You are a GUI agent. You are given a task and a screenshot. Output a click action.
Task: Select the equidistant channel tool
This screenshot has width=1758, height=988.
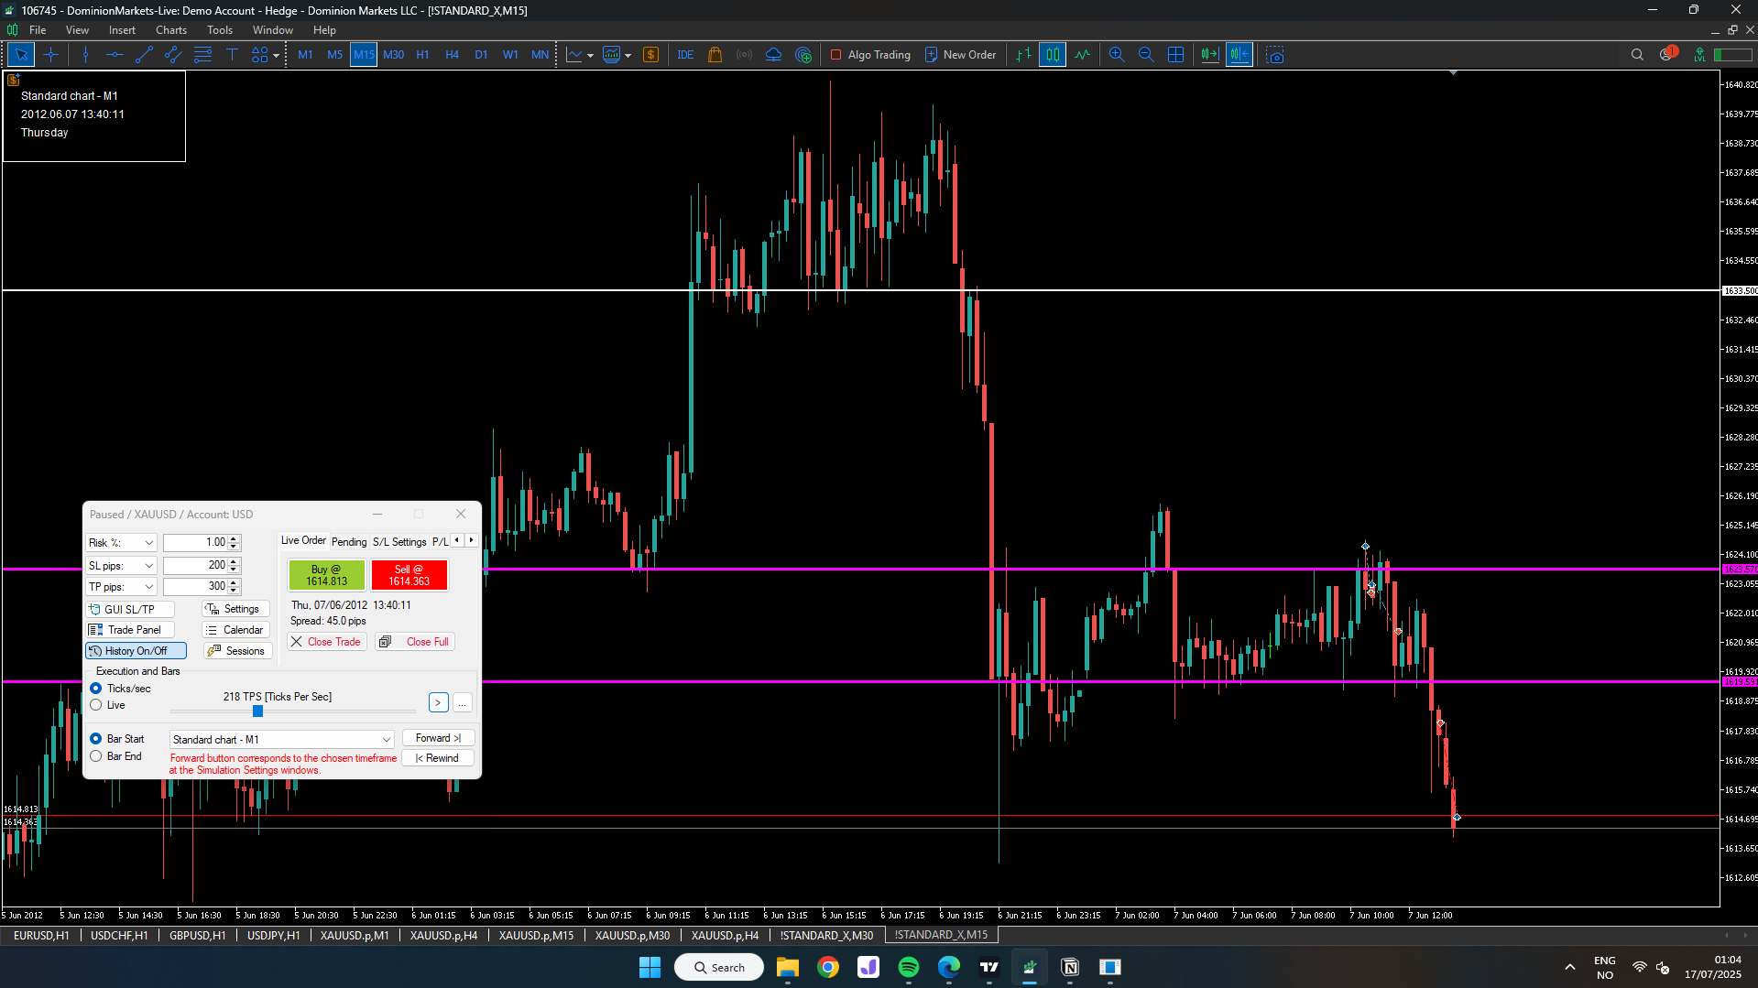coord(173,55)
